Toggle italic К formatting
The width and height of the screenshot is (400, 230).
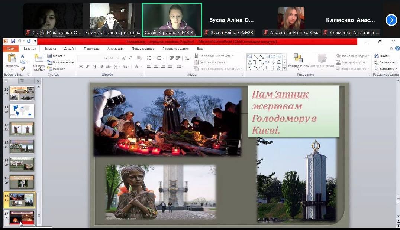pyautogui.click(x=88, y=67)
